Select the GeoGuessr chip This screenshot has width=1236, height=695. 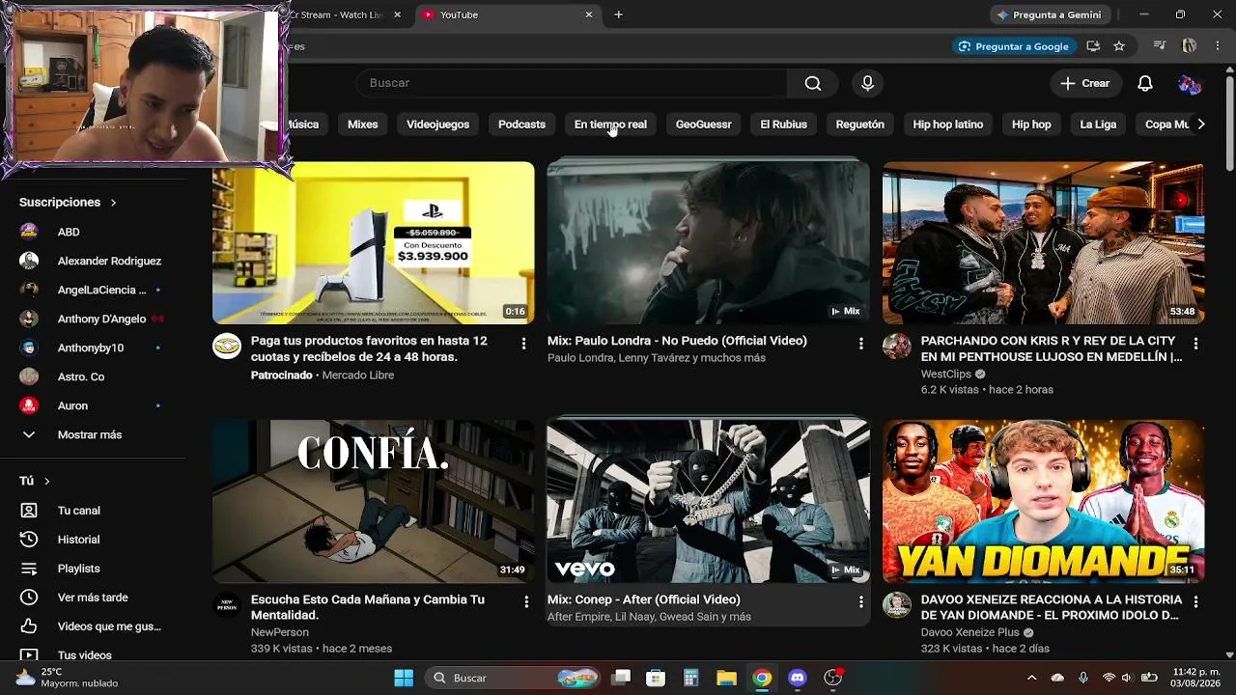(703, 125)
